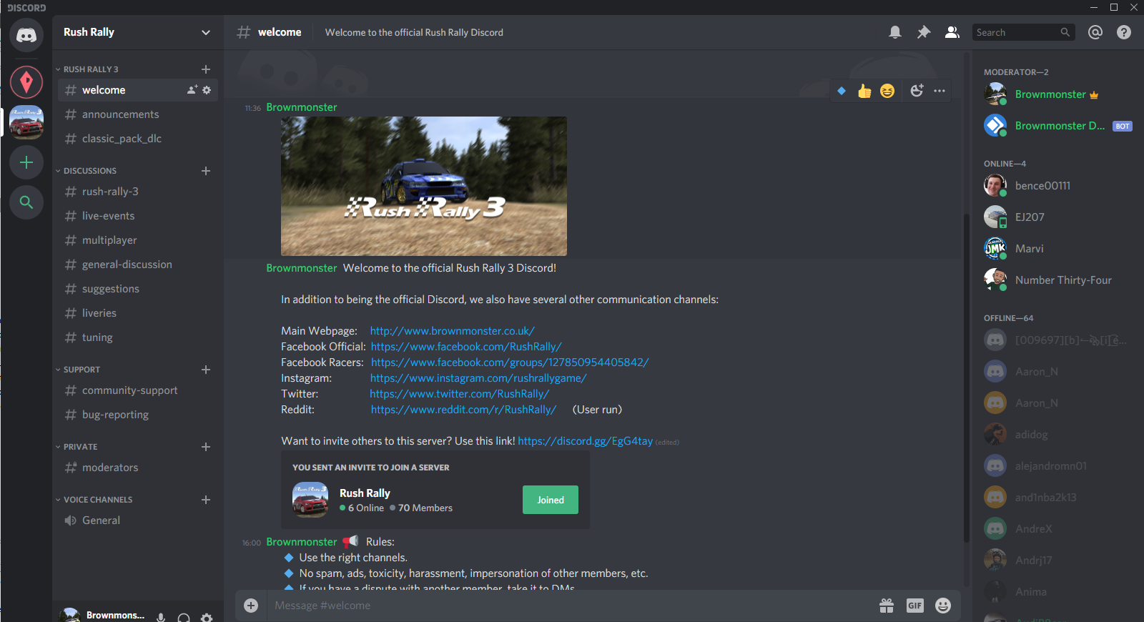
Task: Add thumbs up reaction to message
Action: click(864, 91)
